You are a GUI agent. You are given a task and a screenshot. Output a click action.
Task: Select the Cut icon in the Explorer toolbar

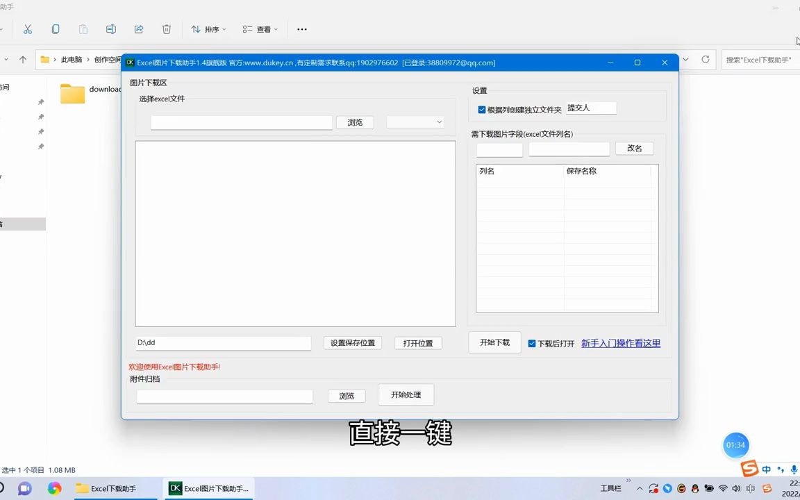coord(28,29)
